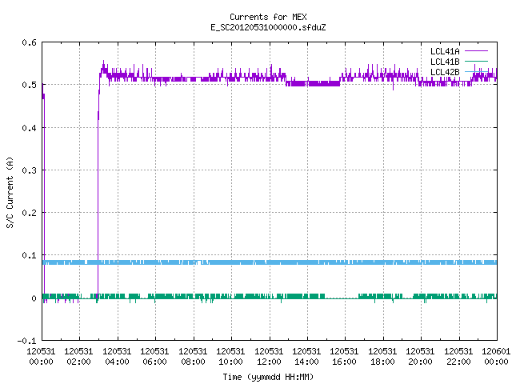Click the y-axis tick value -0.1

(26, 341)
